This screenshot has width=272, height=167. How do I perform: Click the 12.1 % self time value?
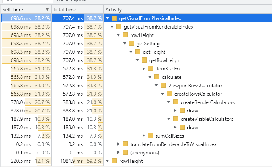coord(42,161)
